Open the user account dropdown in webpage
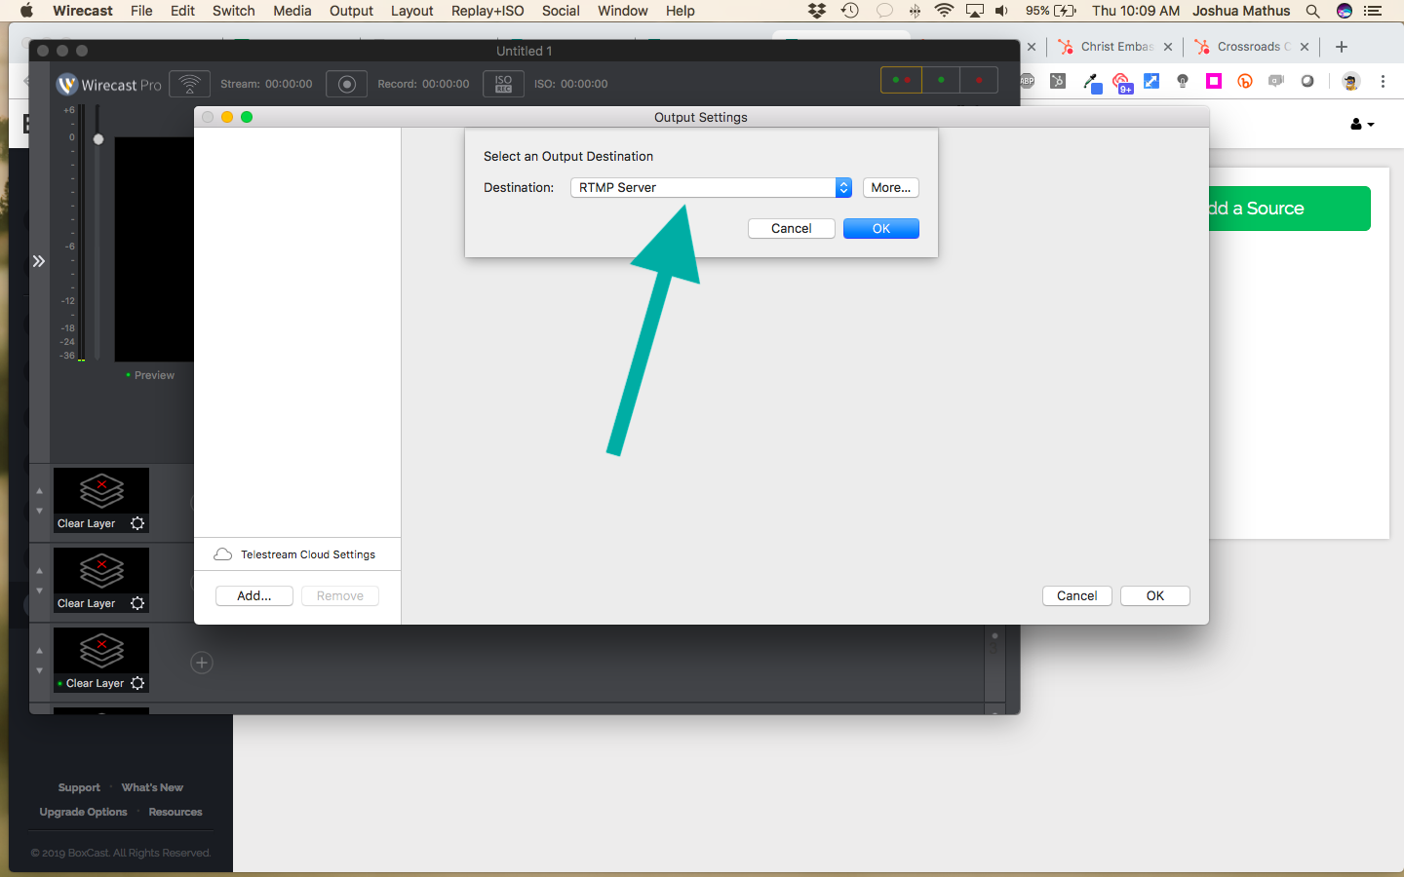Viewport: 1404px width, 877px height. [x=1362, y=124]
